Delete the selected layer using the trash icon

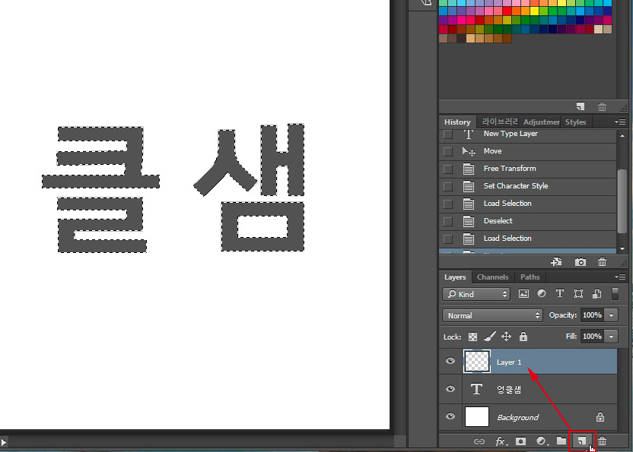602,441
